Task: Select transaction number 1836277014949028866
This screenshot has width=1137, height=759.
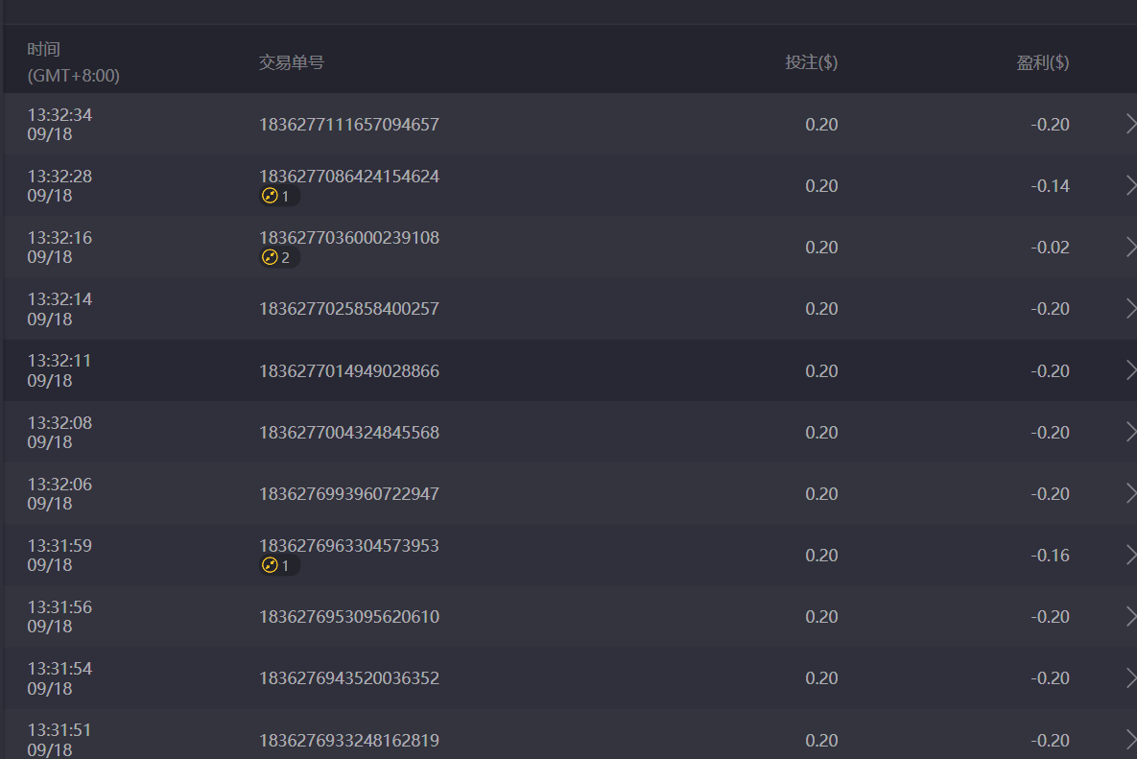Action: coord(349,371)
